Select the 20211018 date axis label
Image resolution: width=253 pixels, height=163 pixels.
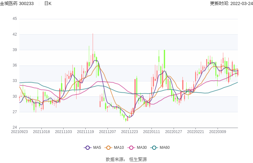point(41,131)
